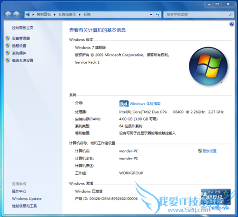Minimize the System window
238x217 pixels.
(209, 4)
